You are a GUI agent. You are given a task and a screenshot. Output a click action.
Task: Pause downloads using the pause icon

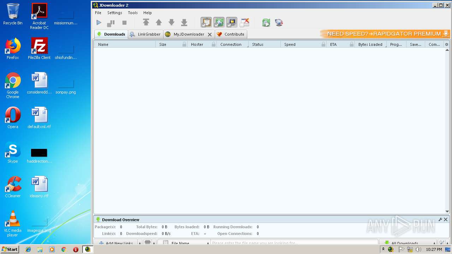[x=111, y=23]
